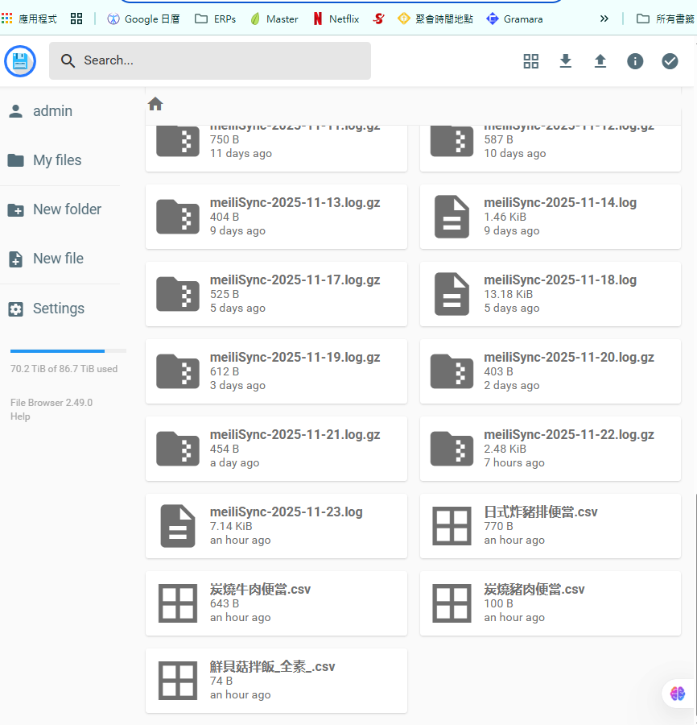Open the 所有書籤 bookmarks folder

(x=665, y=19)
